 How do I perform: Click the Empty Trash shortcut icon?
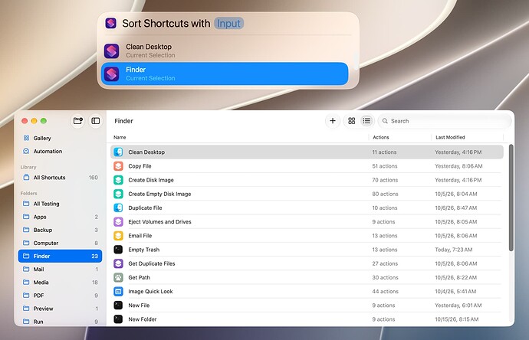118,250
